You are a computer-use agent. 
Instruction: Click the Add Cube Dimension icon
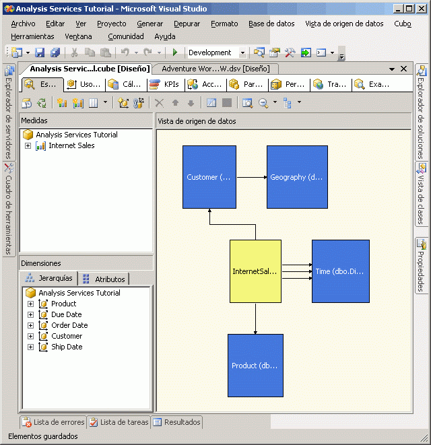pos(123,103)
